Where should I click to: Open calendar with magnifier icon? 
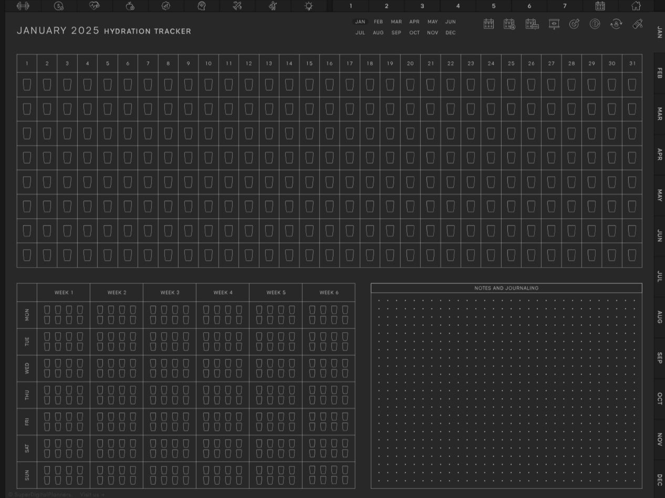(509, 24)
